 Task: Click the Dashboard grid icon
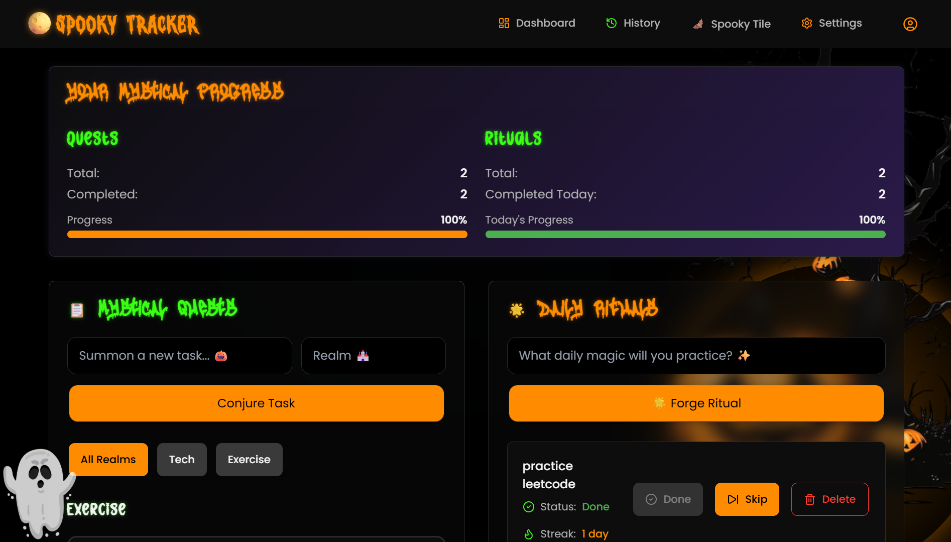click(504, 23)
